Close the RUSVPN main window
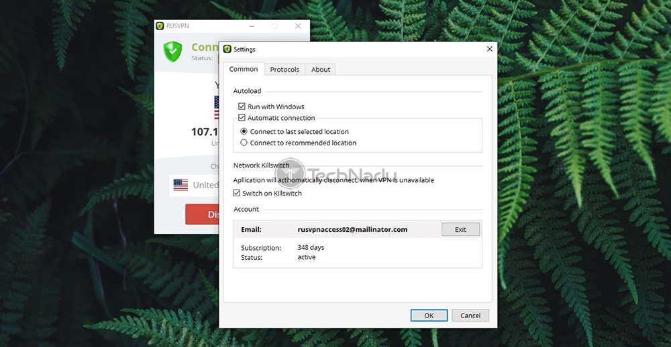671x347 pixels. click(299, 26)
